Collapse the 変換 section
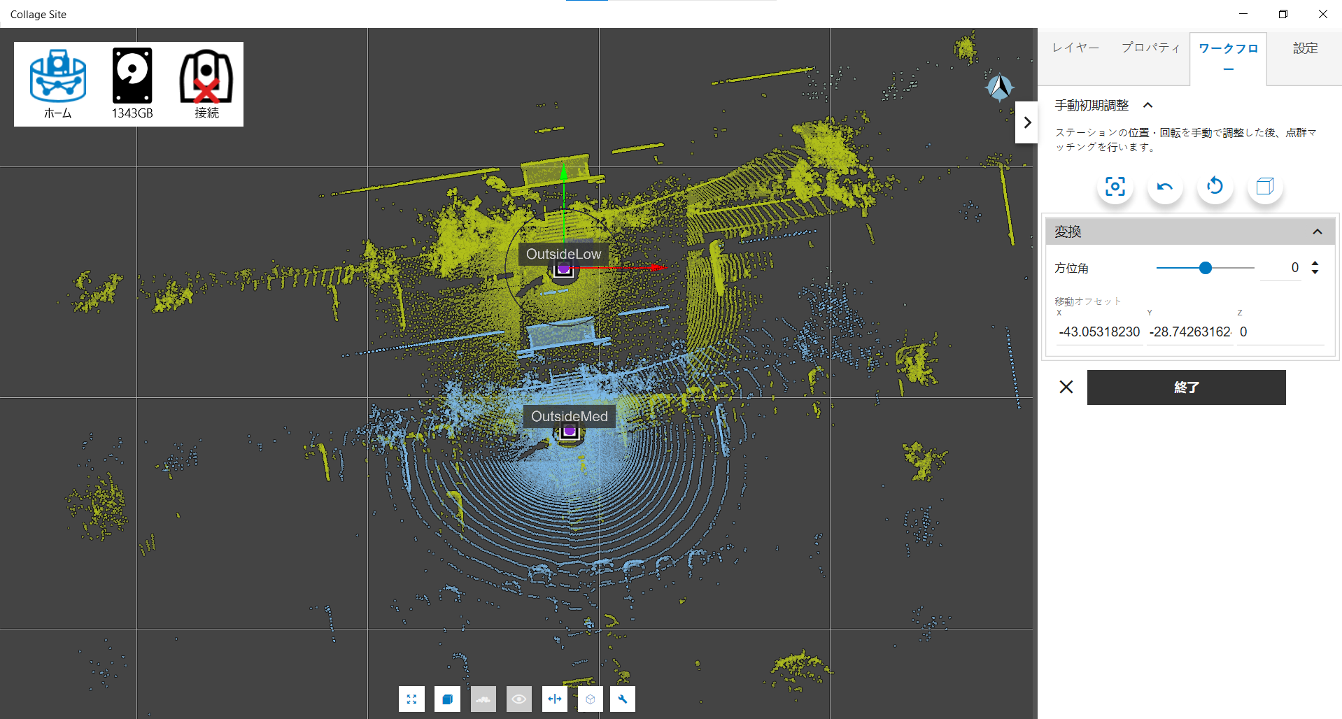This screenshot has height=719, width=1342. [1317, 232]
